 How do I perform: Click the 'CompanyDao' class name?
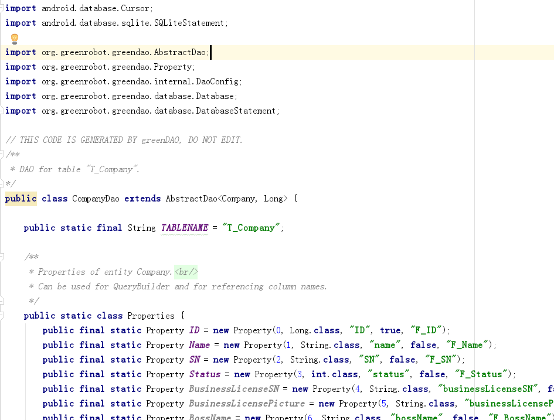pyautogui.click(x=96, y=199)
